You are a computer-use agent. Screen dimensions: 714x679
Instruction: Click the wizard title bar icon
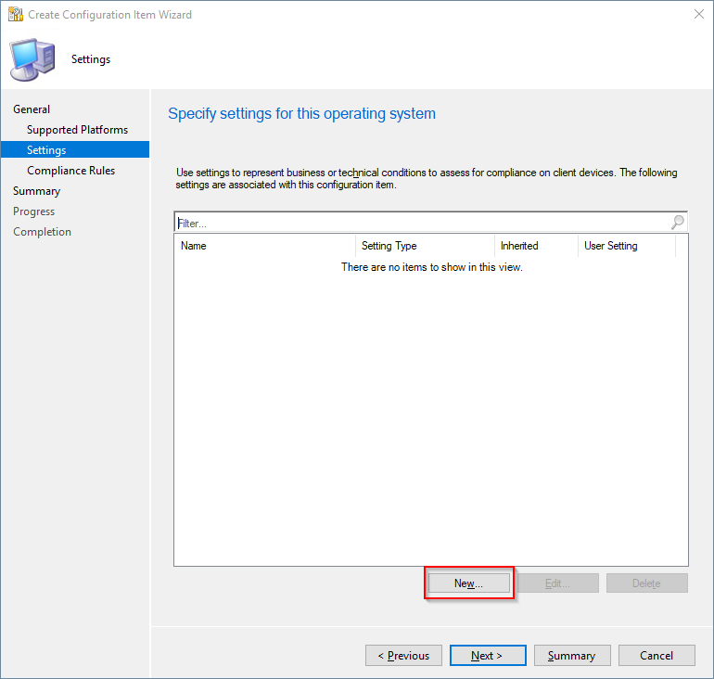pos(16,15)
